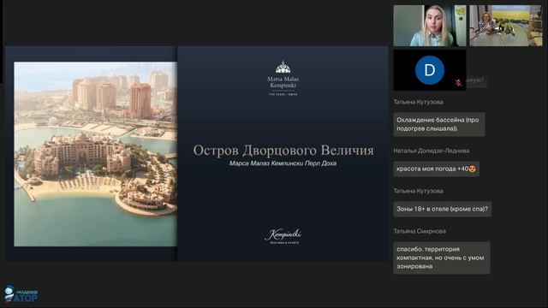The width and height of the screenshot is (548, 308).
Task: Click chat sender name above "Охлаждение бассейна" message
Action: click(x=418, y=103)
